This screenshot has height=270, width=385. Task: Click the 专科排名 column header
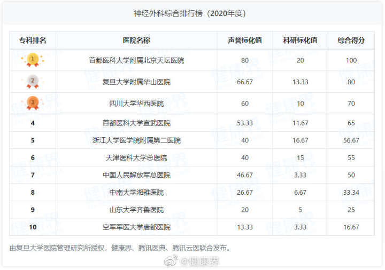pyautogui.click(x=33, y=40)
